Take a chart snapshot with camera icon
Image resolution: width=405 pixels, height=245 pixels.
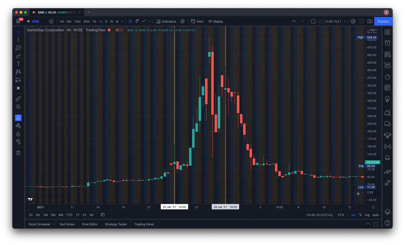coord(370,21)
